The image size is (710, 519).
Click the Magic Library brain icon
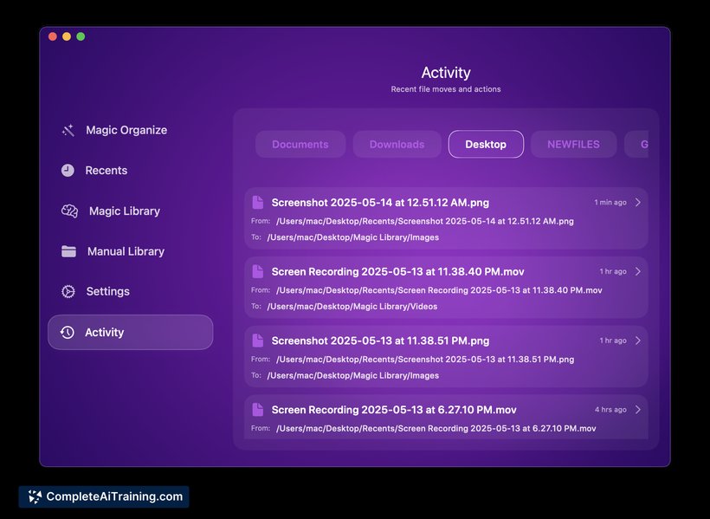point(70,211)
